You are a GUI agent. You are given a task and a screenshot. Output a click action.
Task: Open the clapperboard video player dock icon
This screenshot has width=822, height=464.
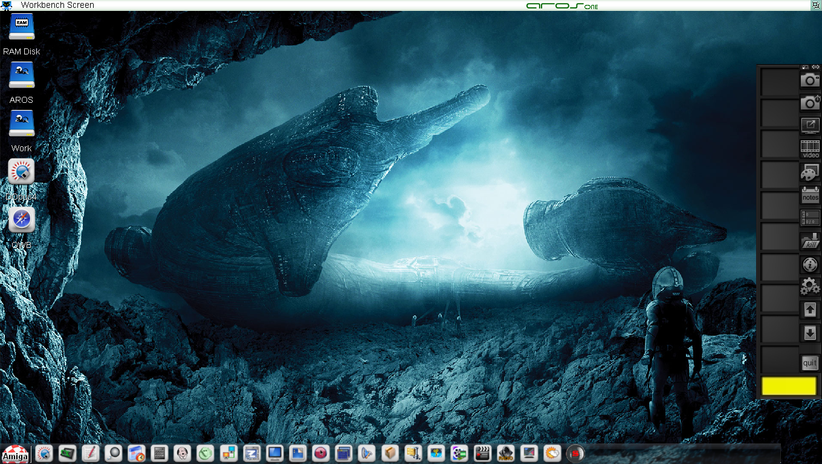point(482,453)
